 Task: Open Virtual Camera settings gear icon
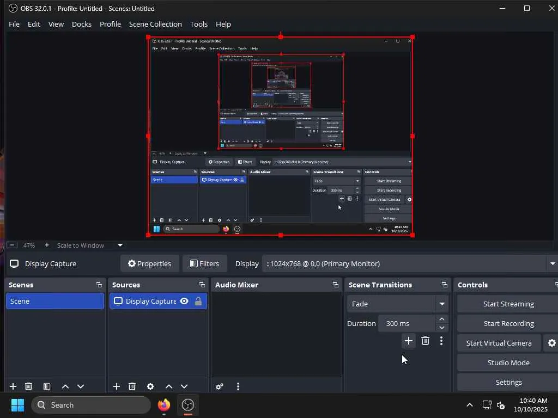click(x=551, y=343)
